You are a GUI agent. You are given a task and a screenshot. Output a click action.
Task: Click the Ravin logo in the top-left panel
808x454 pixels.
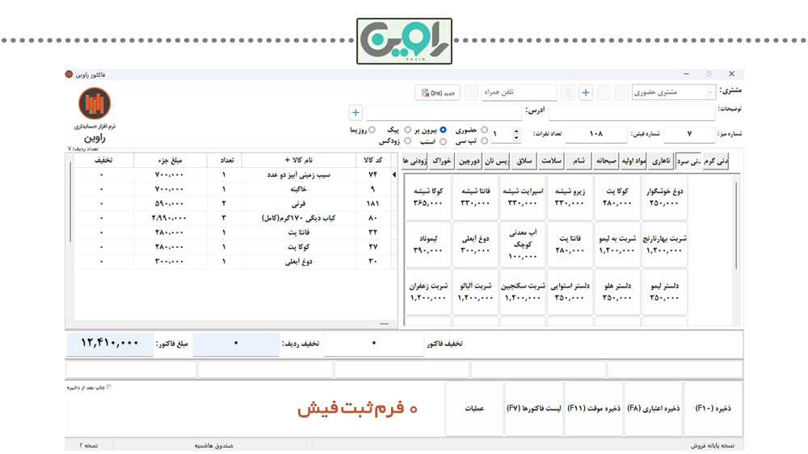click(x=95, y=104)
